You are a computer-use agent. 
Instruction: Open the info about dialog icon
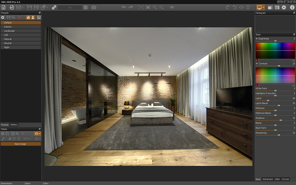click(292, 7)
